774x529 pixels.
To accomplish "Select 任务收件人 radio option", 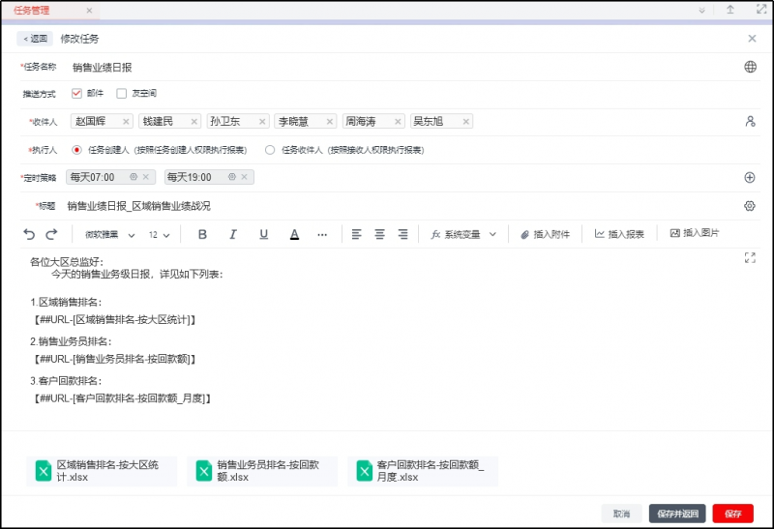I will click(270, 150).
